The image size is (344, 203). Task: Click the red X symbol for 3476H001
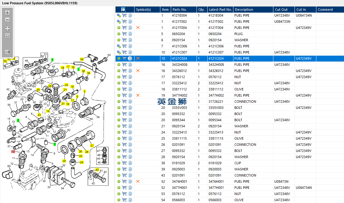(x=138, y=181)
